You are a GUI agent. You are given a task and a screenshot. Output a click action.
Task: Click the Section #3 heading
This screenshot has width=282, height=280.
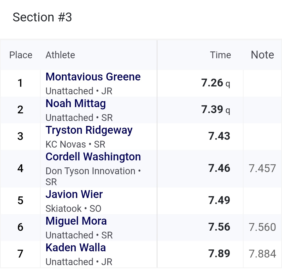42,17
